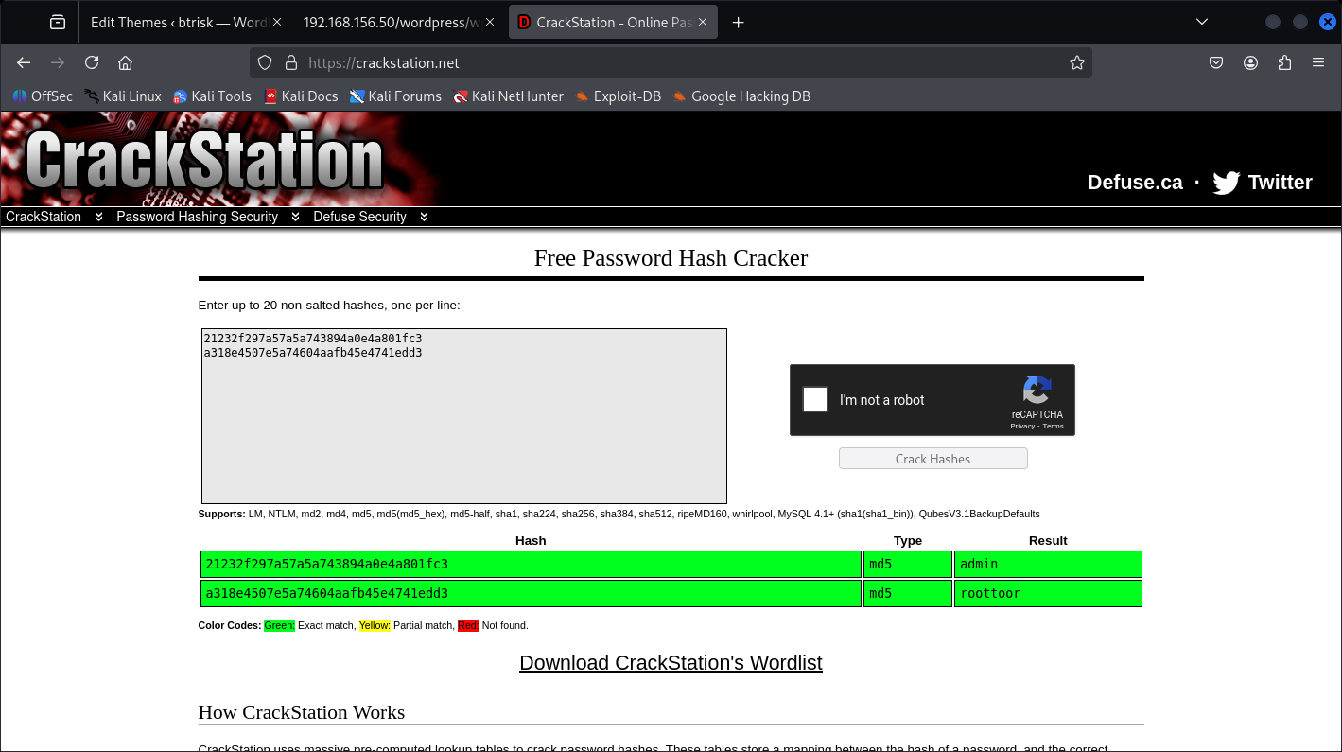This screenshot has width=1342, height=752.
Task: Switch to the Edit Themes btrisk tab
Action: pyautogui.click(x=180, y=22)
